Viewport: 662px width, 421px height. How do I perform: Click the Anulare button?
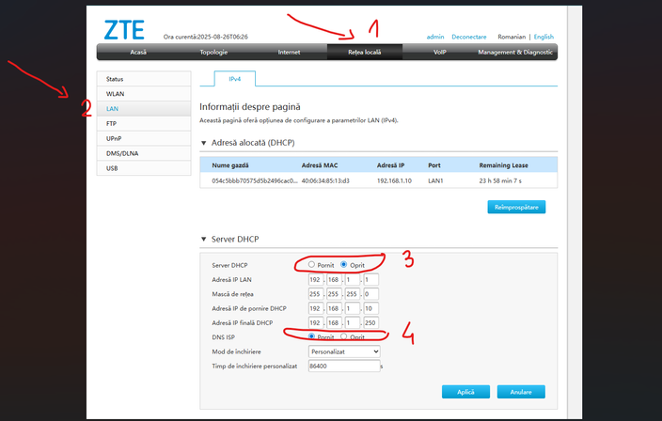pyautogui.click(x=521, y=392)
